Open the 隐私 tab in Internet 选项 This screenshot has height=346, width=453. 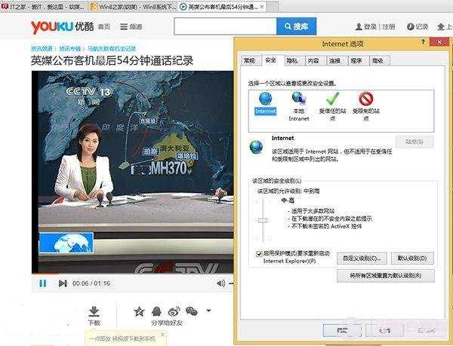pyautogui.click(x=291, y=60)
